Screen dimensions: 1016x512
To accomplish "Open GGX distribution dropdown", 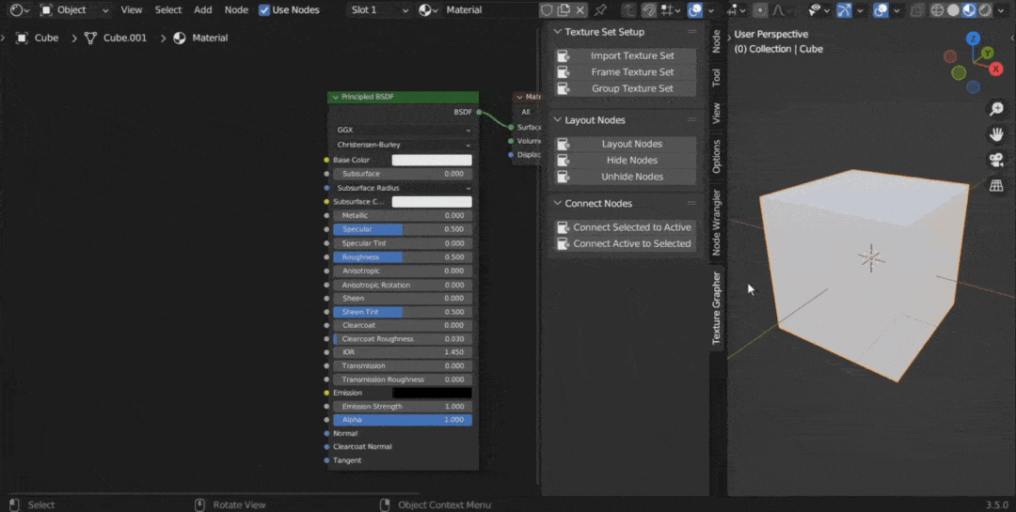I will (403, 130).
